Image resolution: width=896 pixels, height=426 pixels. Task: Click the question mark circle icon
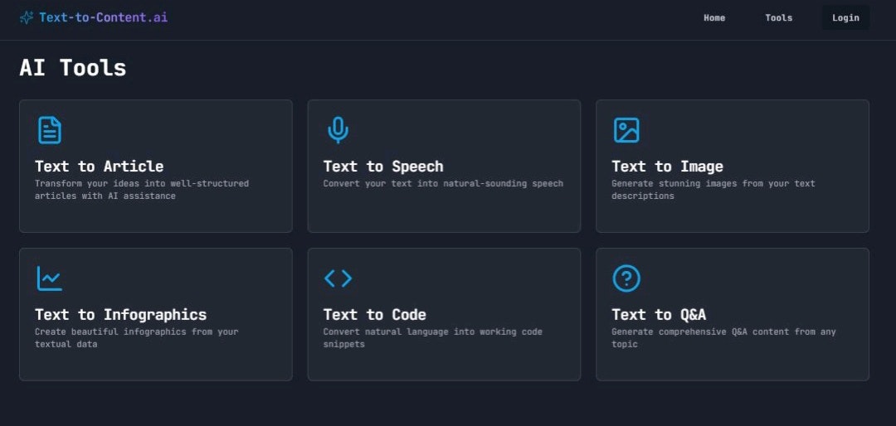coord(626,278)
